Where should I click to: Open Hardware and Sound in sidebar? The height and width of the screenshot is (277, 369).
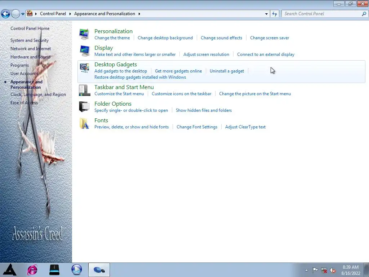pyautogui.click(x=30, y=57)
